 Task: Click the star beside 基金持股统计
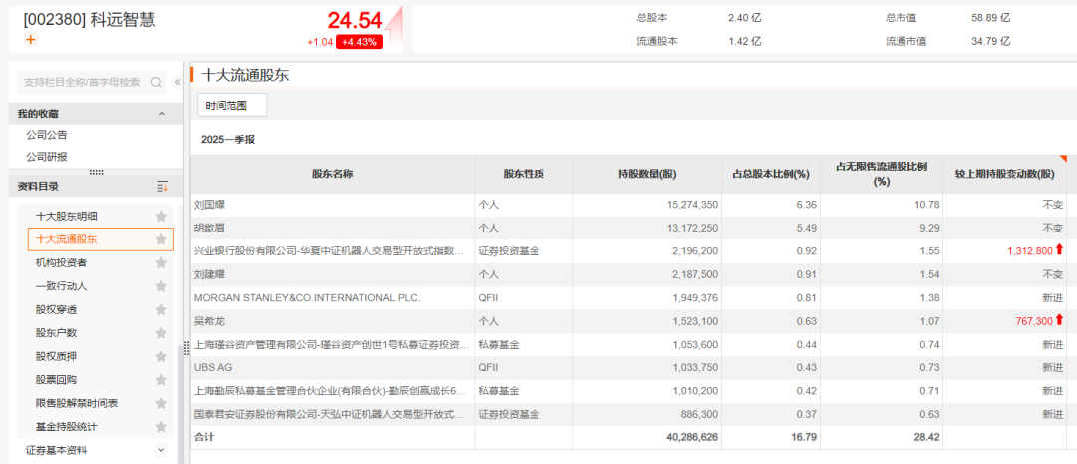[x=161, y=427]
